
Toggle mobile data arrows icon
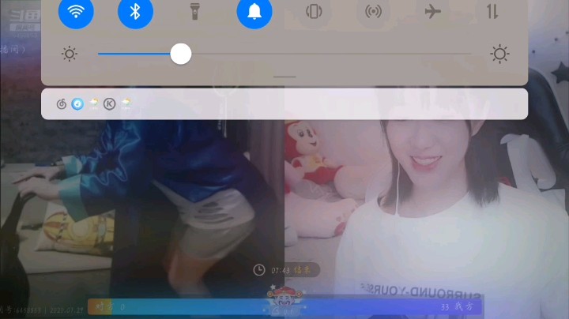[492, 11]
